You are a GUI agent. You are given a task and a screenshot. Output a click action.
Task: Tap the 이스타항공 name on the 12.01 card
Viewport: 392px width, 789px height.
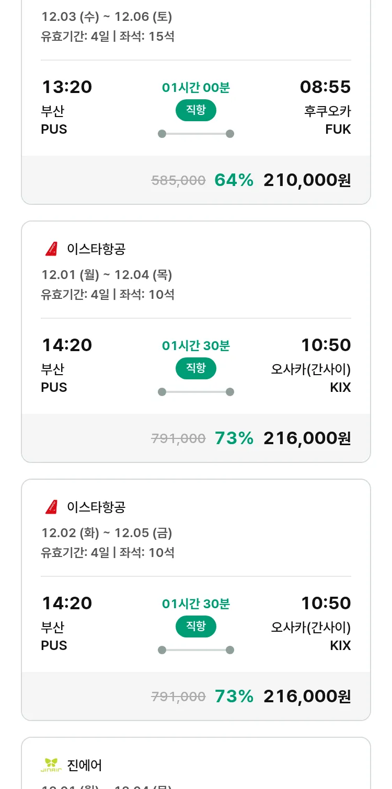96,249
